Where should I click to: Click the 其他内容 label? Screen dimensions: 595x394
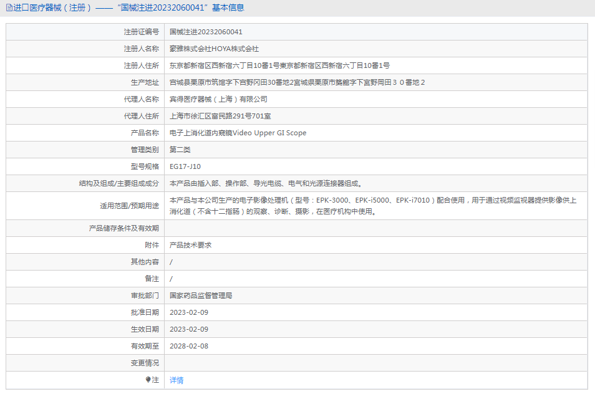point(145,262)
